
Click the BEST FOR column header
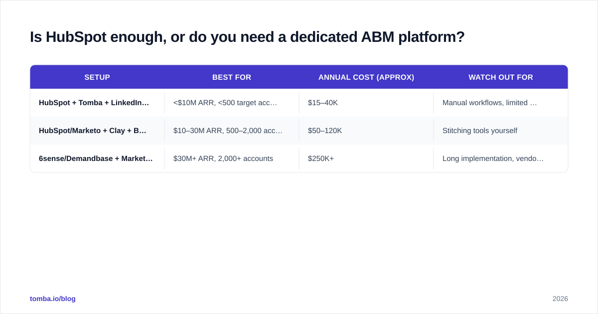coord(232,77)
